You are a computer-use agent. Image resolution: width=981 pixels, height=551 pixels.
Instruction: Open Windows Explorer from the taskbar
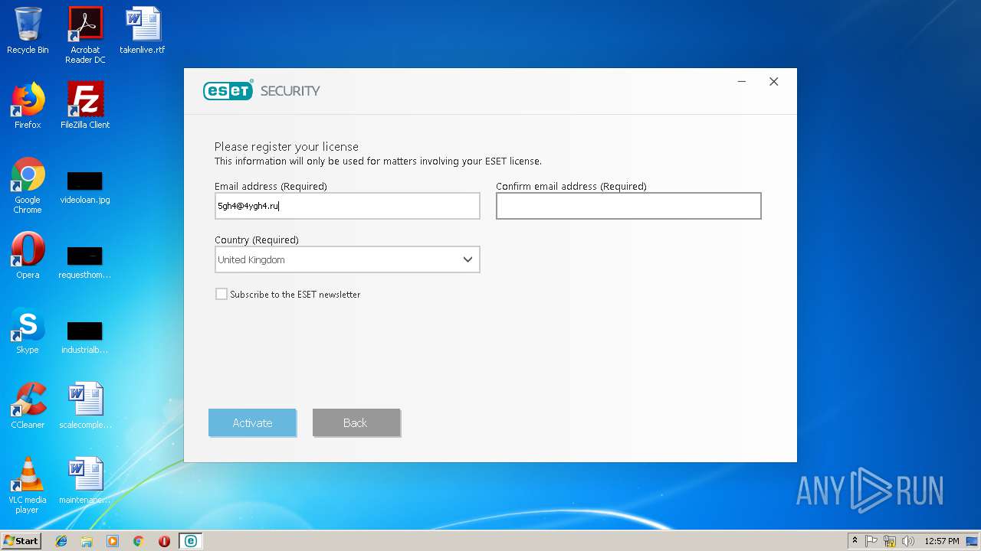(x=87, y=541)
